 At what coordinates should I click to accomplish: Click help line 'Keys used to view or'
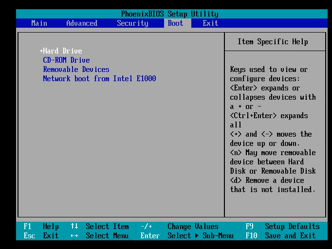coord(269,70)
